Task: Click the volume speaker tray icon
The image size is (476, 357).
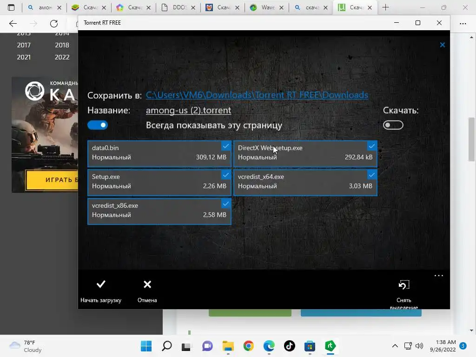Action: pyautogui.click(x=419, y=346)
